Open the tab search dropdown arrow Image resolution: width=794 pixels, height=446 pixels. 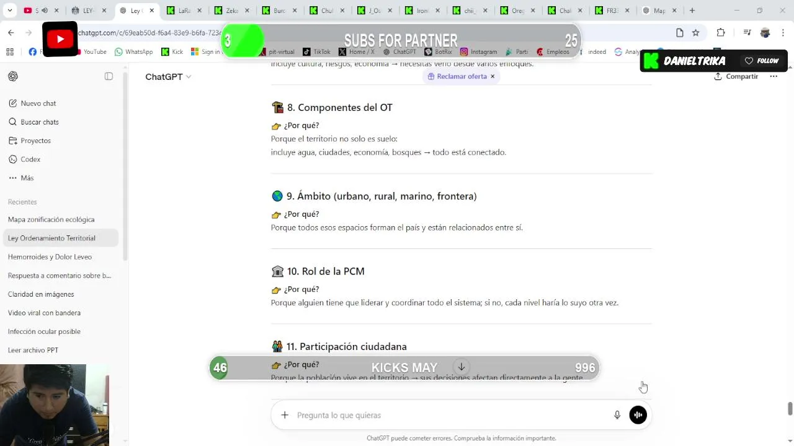tap(9, 11)
